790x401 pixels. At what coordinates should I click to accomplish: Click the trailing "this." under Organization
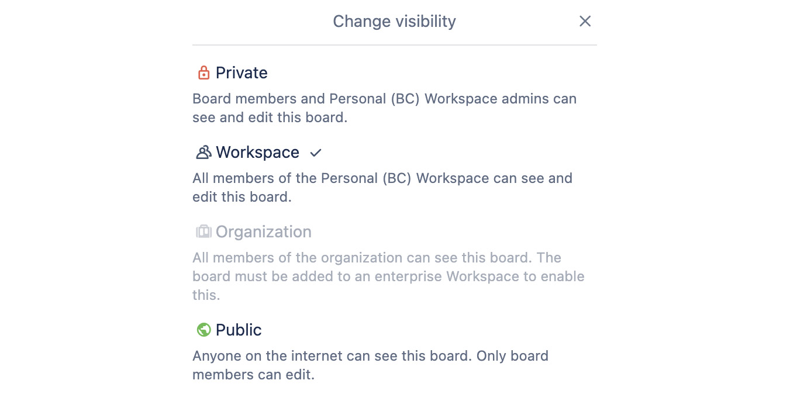point(206,295)
